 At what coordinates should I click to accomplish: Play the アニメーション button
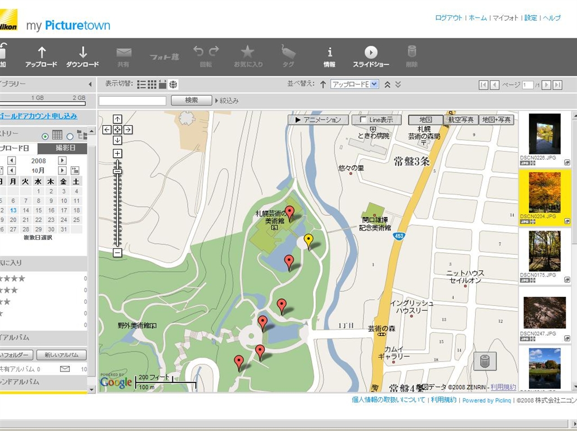[x=318, y=119]
